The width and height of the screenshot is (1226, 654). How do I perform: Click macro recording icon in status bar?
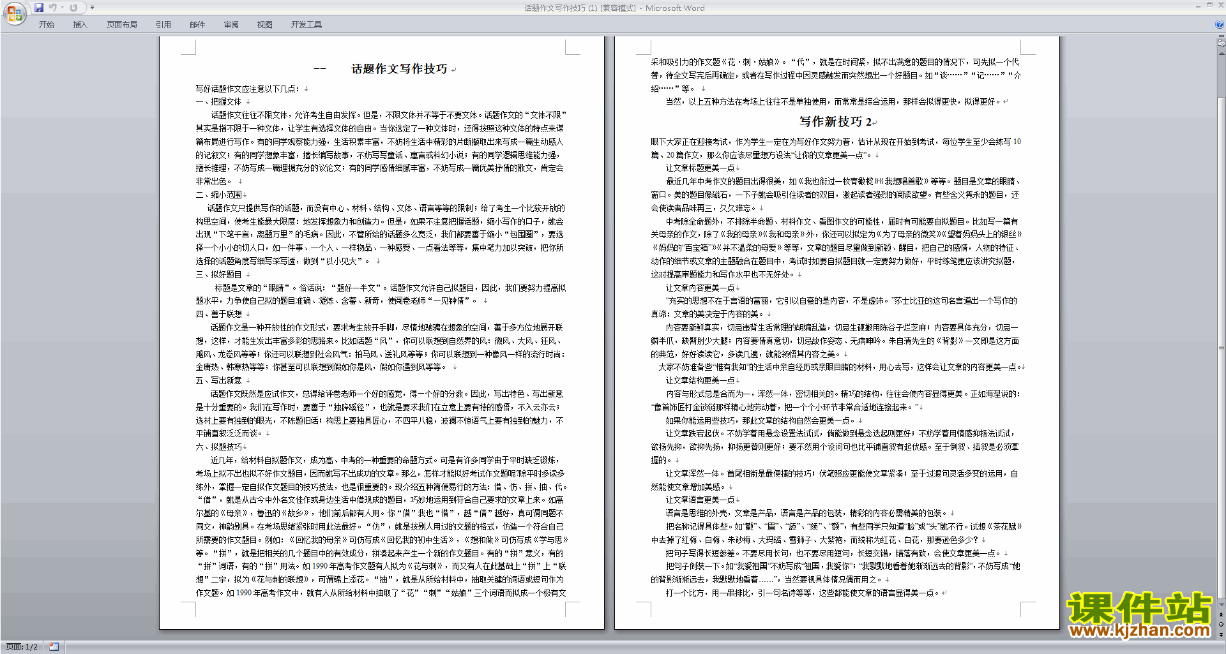54,647
